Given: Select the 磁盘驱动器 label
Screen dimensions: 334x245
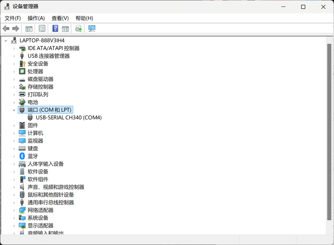Looking at the screenshot, I should [40, 79].
